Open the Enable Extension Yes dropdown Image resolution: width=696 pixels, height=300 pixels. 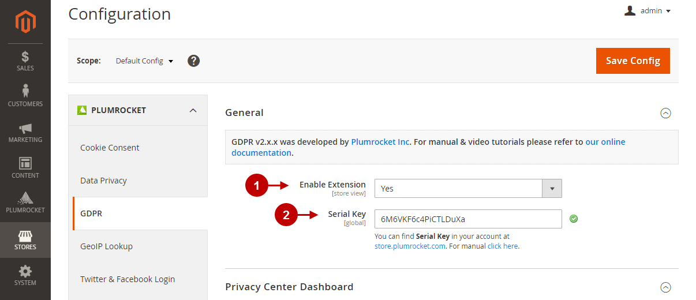pyautogui.click(x=468, y=189)
